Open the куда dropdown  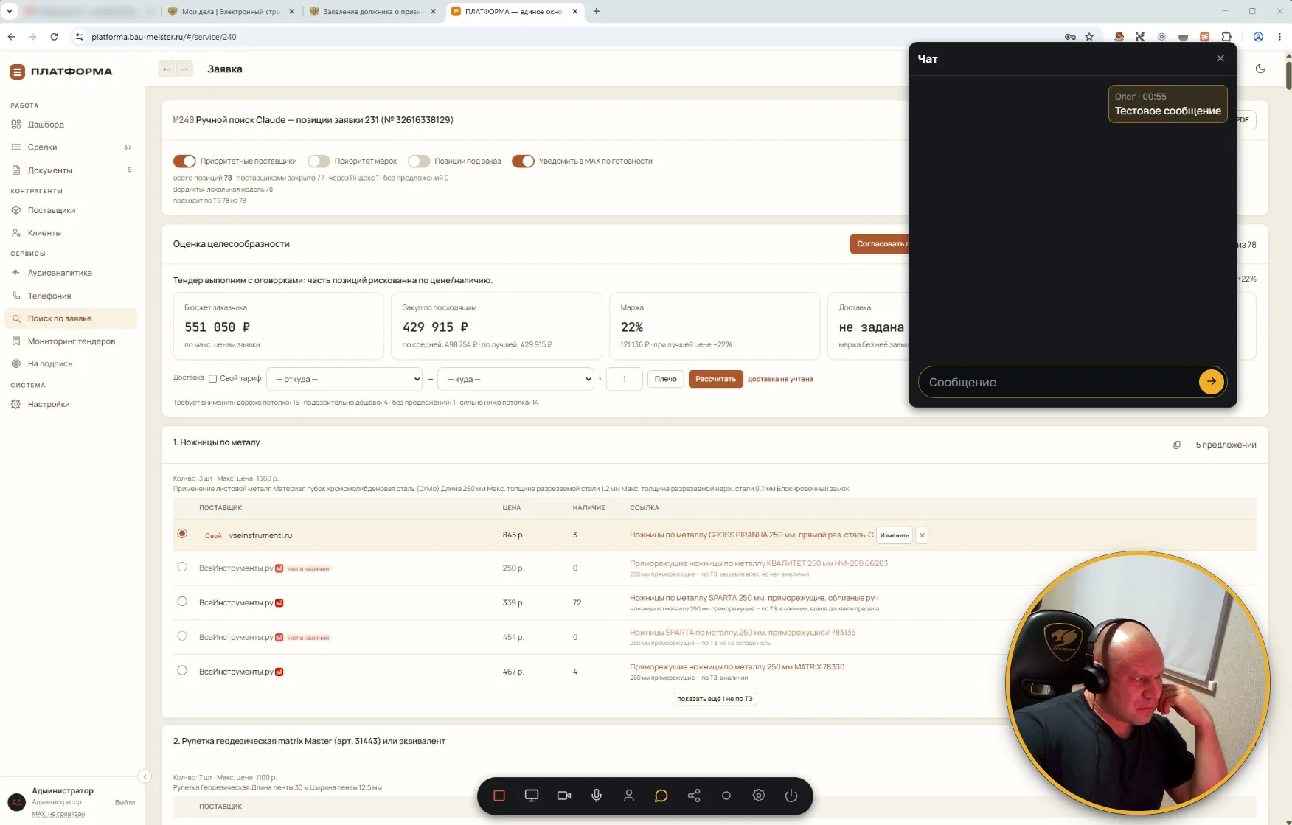tap(515, 379)
